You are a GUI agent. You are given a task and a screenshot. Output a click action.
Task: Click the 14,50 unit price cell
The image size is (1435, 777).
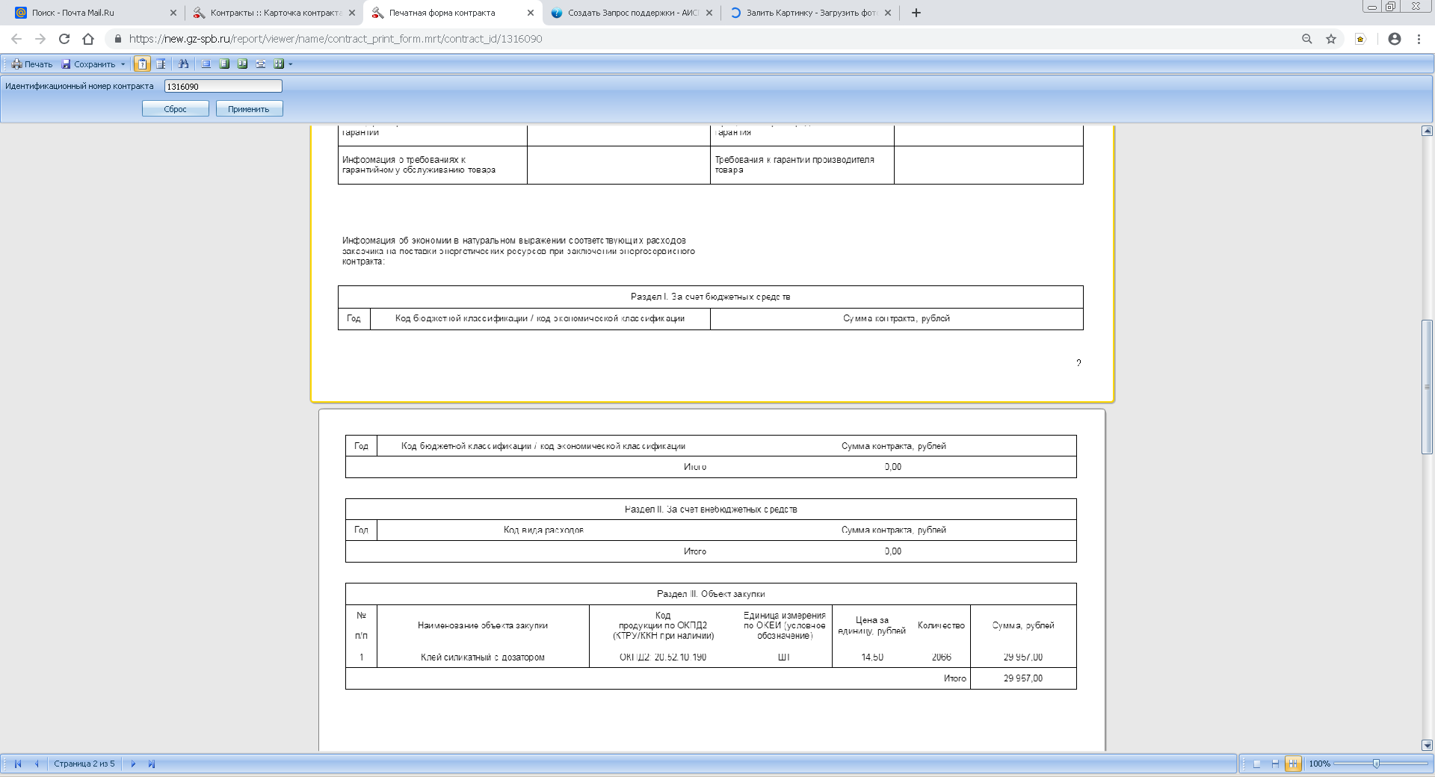[x=872, y=657]
